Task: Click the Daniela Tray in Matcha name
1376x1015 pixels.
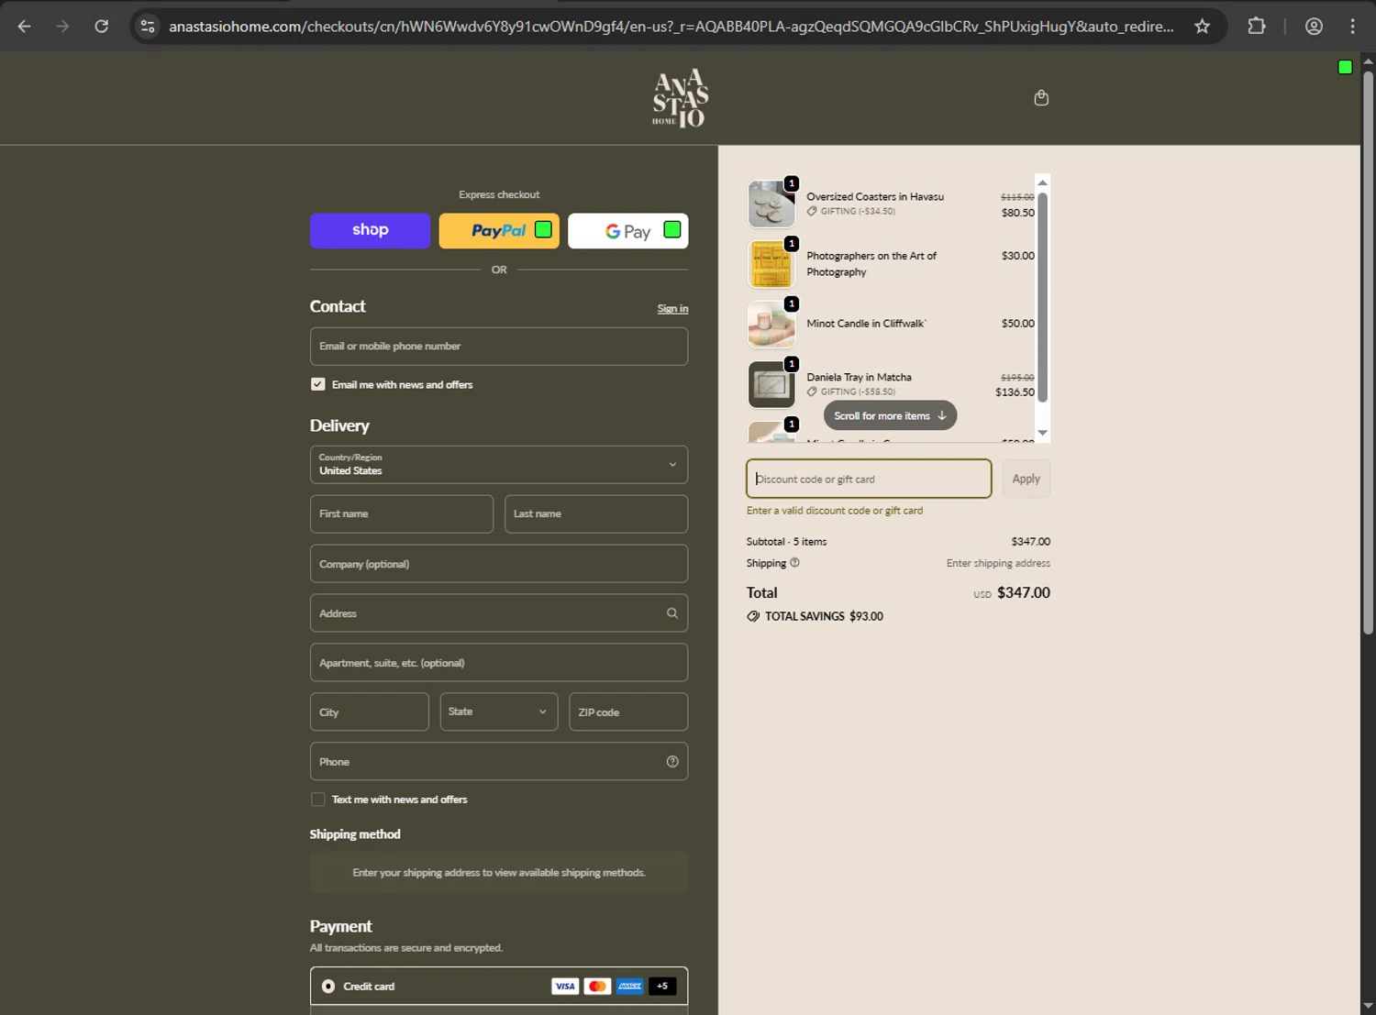Action: coord(859,378)
